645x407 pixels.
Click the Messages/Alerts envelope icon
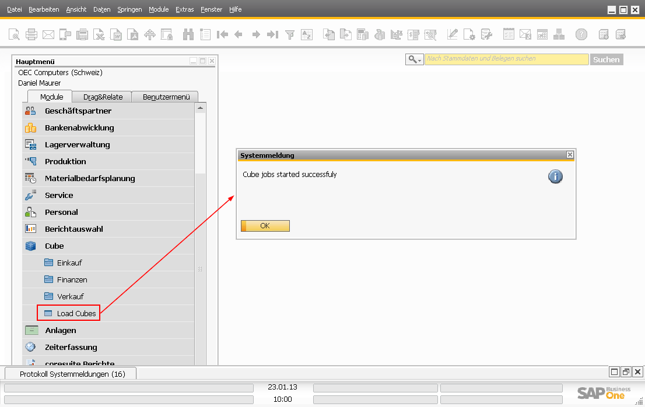click(525, 34)
